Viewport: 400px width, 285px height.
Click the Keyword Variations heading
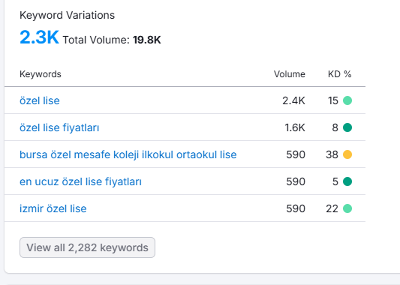(67, 15)
